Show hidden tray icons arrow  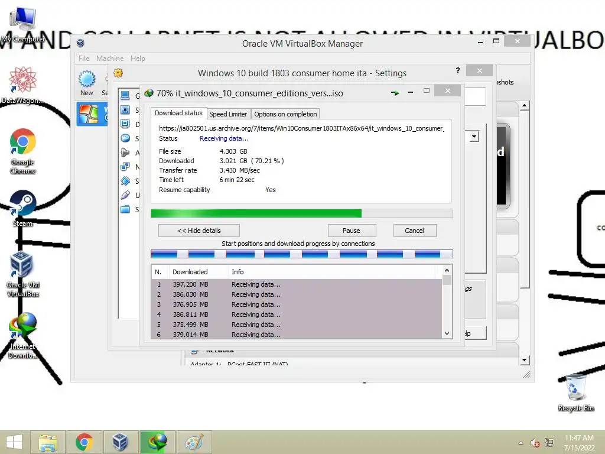521,443
